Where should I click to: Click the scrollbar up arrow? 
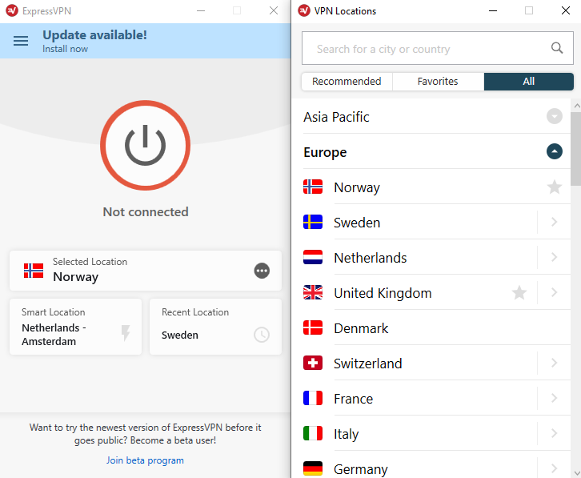point(576,106)
